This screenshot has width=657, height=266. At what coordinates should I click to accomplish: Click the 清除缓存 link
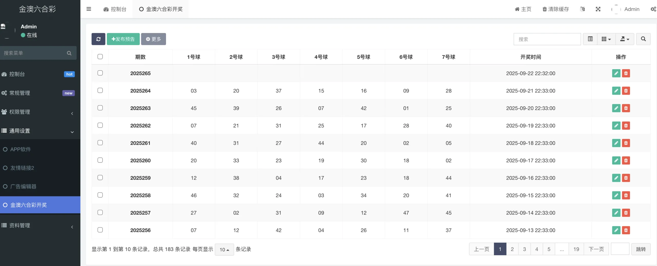coord(556,9)
